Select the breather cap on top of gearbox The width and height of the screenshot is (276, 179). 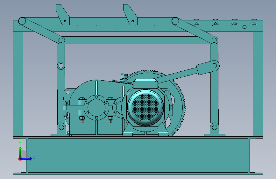click(x=124, y=77)
